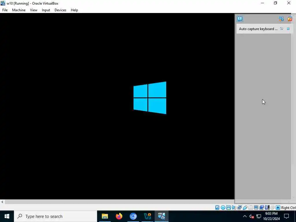Viewport: 296px width, 222px height.
Task: Click the muted volume tray icon
Action: [251, 216]
